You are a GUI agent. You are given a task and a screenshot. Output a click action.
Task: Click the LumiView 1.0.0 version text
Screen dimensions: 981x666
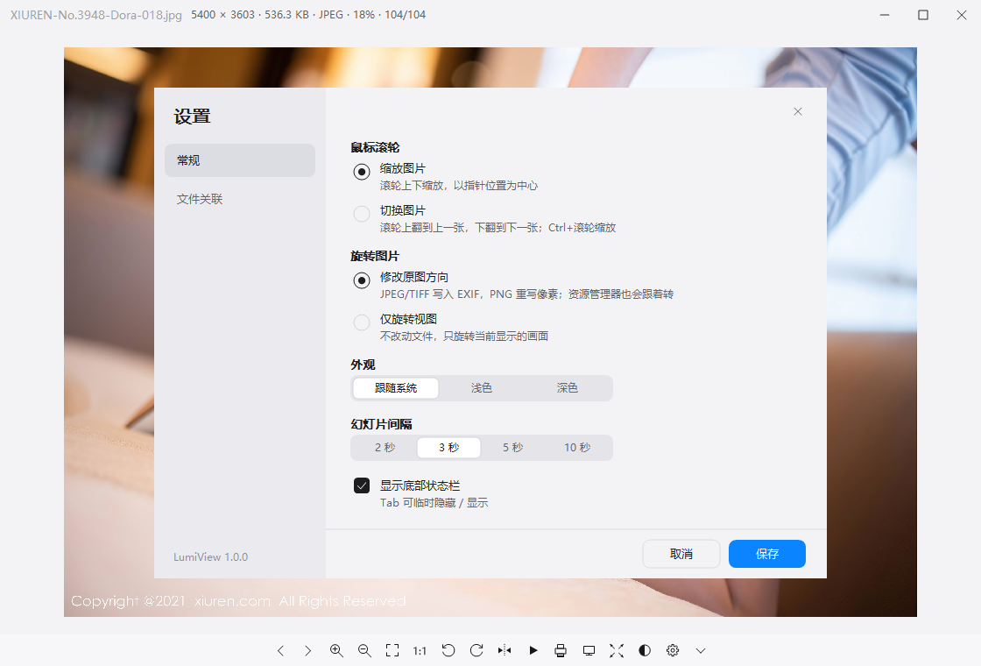pyautogui.click(x=211, y=557)
